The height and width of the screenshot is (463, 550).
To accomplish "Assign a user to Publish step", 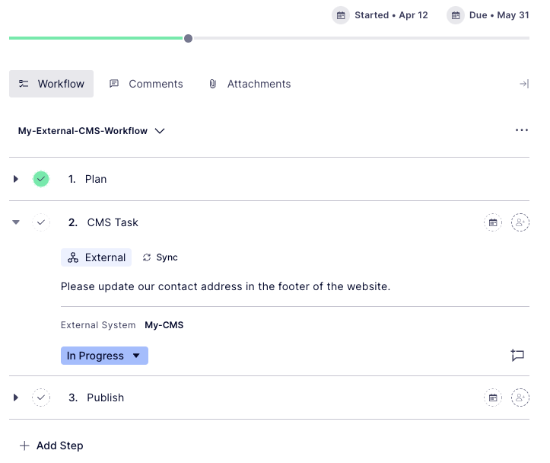I will coord(520,398).
